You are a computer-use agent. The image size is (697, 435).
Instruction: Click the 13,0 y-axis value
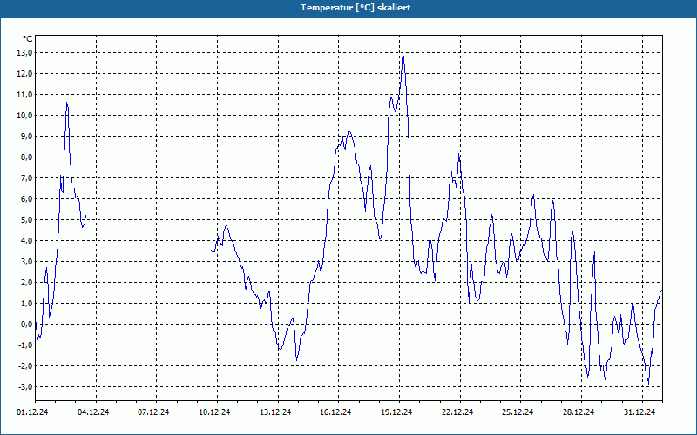pos(25,53)
